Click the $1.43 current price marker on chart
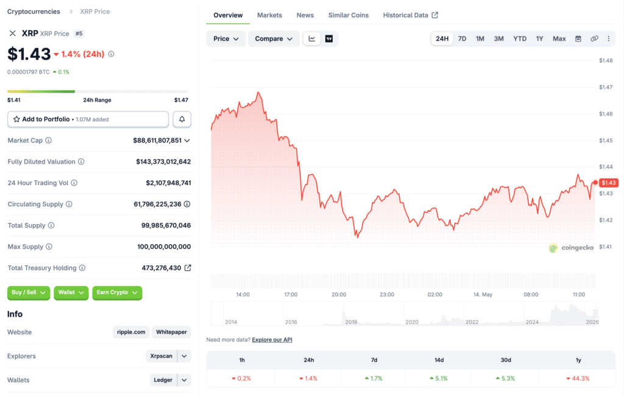Screen dimensions: 624x397 pyautogui.click(x=609, y=183)
